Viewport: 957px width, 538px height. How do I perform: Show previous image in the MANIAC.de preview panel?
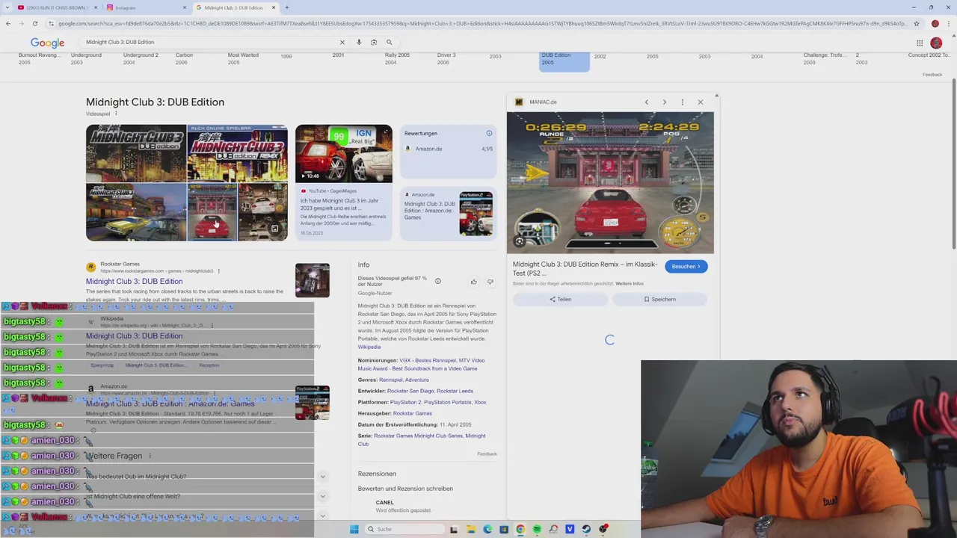tap(646, 102)
